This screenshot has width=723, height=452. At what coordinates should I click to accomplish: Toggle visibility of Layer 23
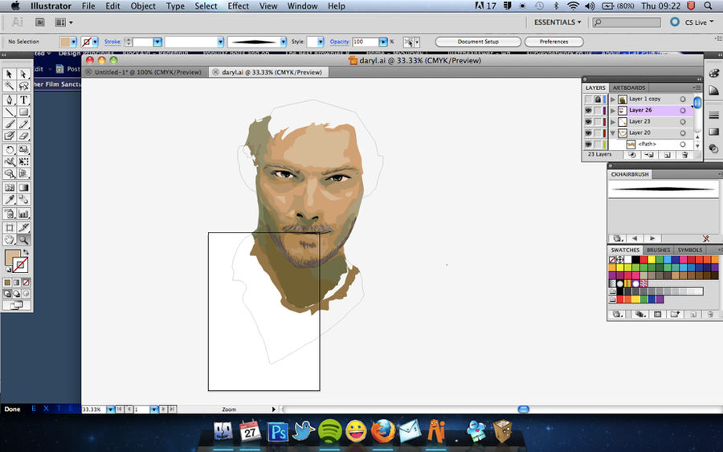[588, 122]
